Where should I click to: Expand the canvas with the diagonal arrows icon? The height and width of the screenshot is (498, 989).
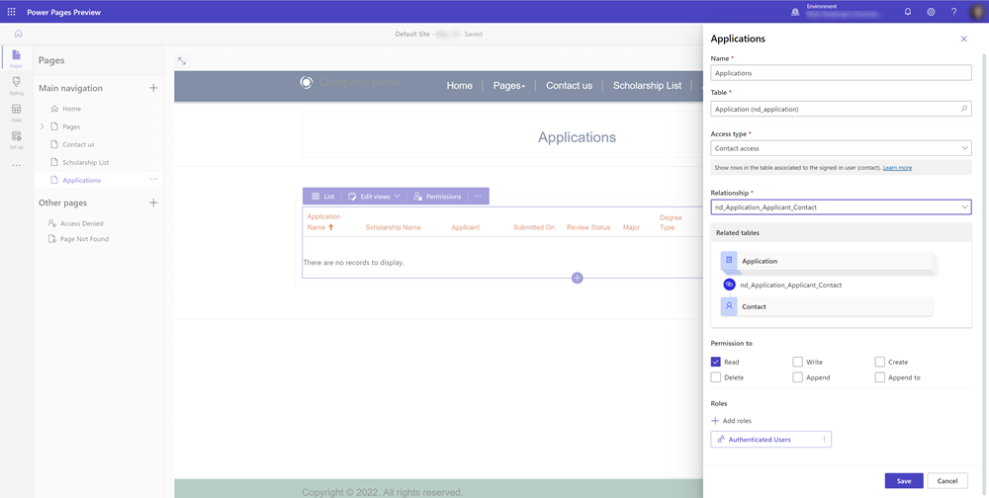(x=182, y=61)
